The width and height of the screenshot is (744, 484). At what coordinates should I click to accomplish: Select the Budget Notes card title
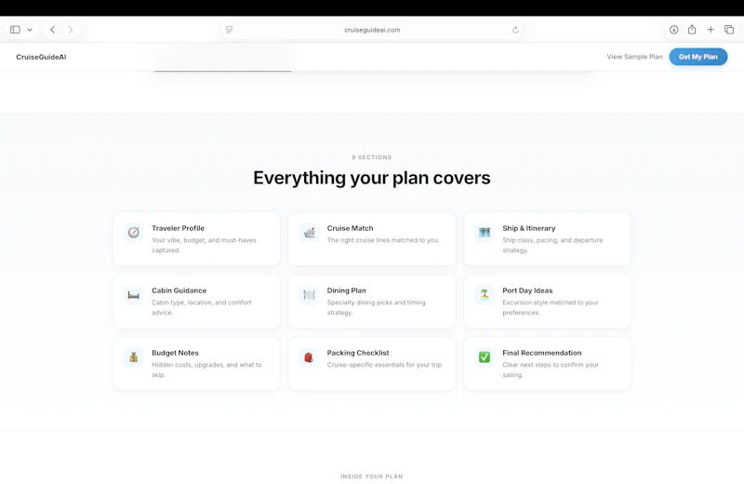[175, 353]
